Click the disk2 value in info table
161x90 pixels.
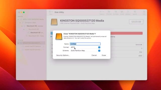pyautogui.click(x=140, y=56)
